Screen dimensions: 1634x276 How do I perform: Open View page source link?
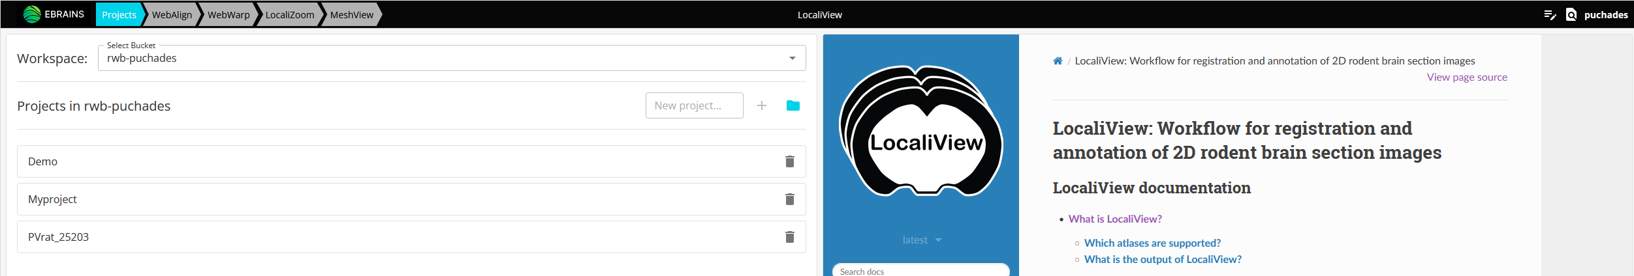click(1467, 77)
